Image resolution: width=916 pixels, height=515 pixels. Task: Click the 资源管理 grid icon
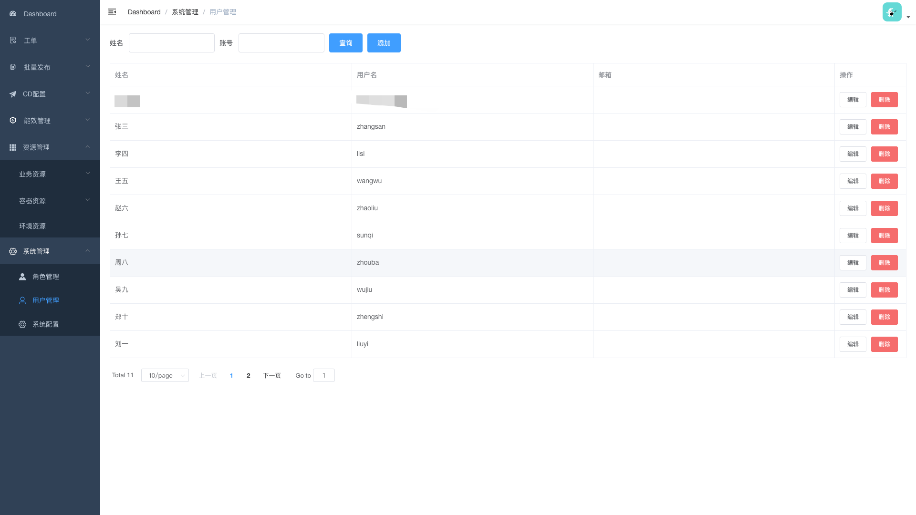click(x=13, y=147)
